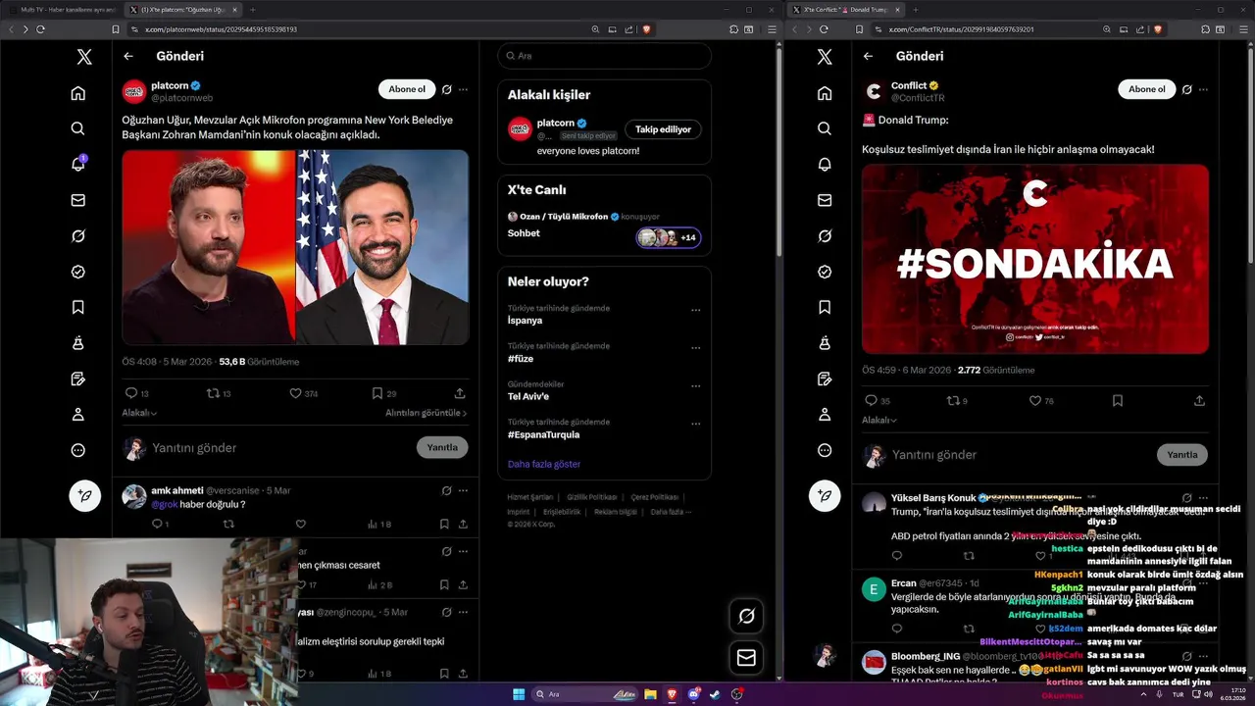Viewport: 1255px width, 706px height.
Task: Open three-dot menu on platcorn post
Action: [x=463, y=89]
